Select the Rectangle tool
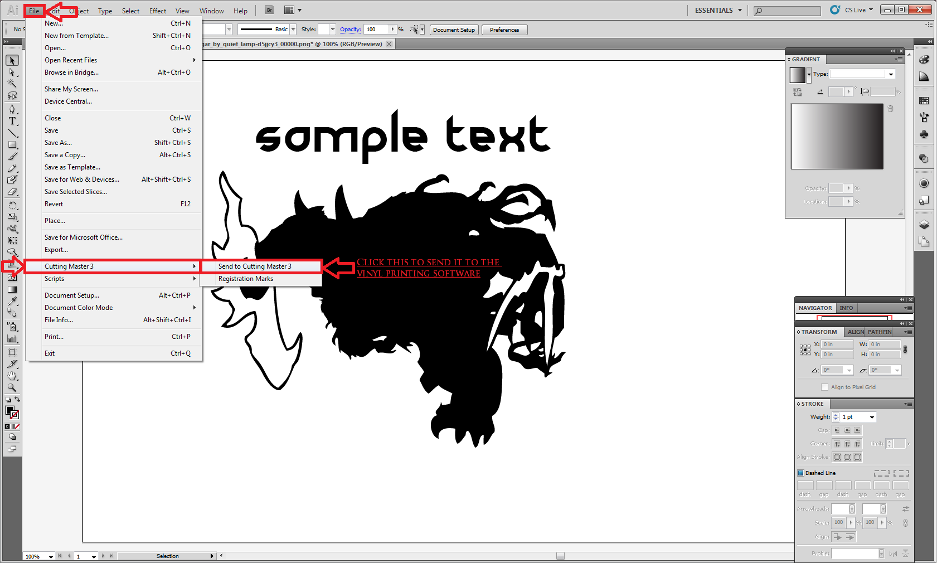Viewport: 937px width, 563px height. pos(12,144)
